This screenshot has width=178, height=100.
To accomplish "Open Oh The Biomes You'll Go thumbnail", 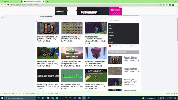I will pos(72,53).
